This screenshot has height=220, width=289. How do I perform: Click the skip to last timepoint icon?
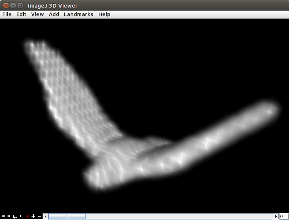9,216
